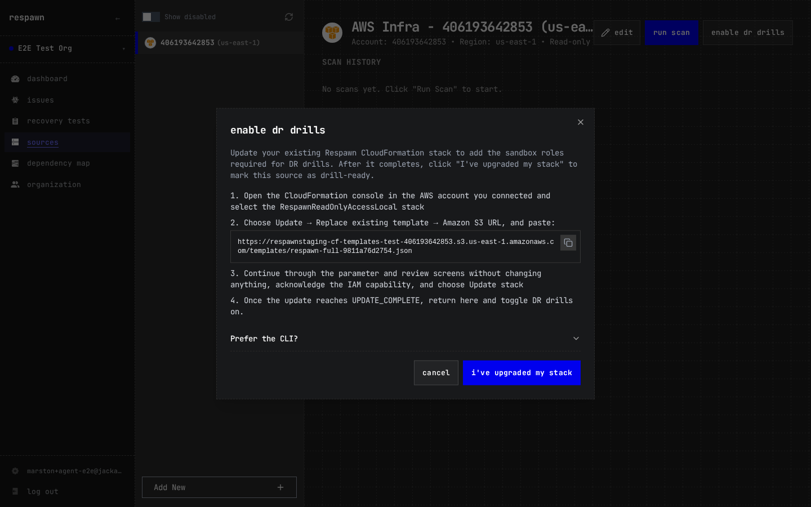
Task: Open user settings gear icon
Action: tap(15, 471)
